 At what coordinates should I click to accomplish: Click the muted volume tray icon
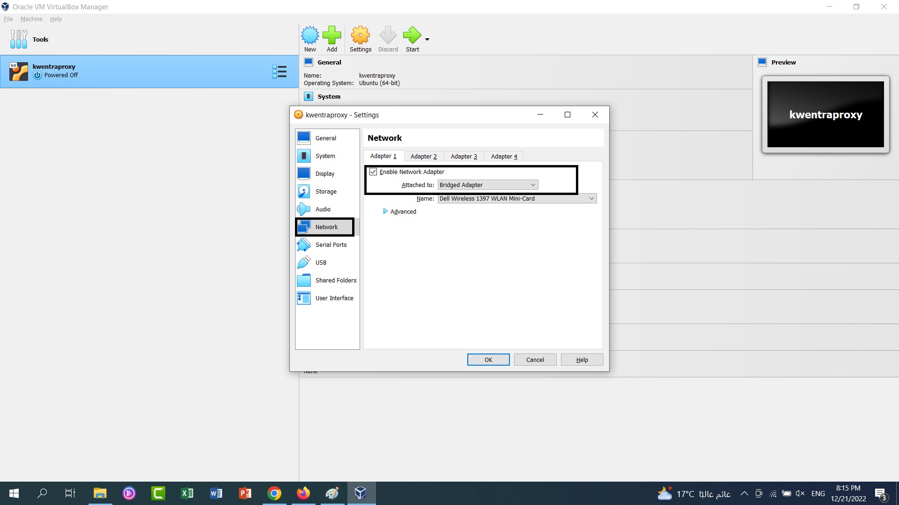pyautogui.click(x=800, y=493)
